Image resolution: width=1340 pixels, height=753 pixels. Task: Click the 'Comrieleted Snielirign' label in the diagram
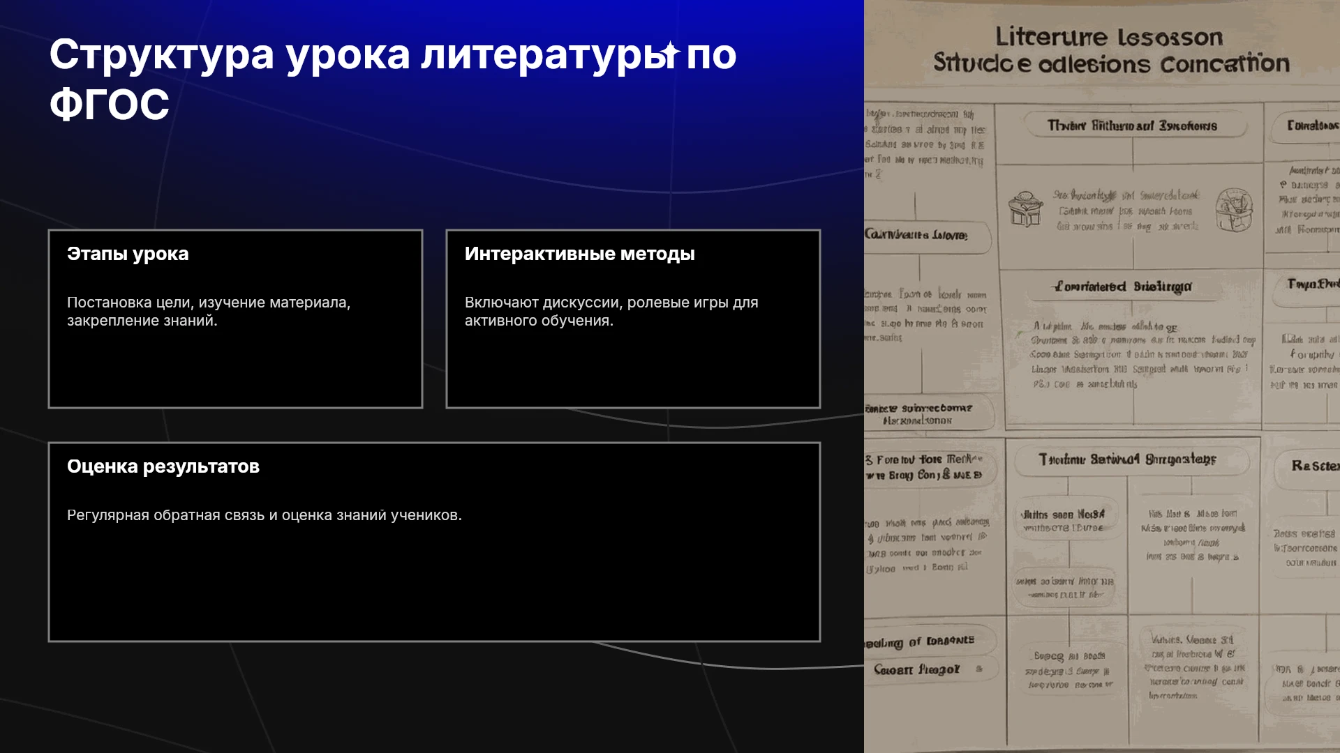[1122, 287]
